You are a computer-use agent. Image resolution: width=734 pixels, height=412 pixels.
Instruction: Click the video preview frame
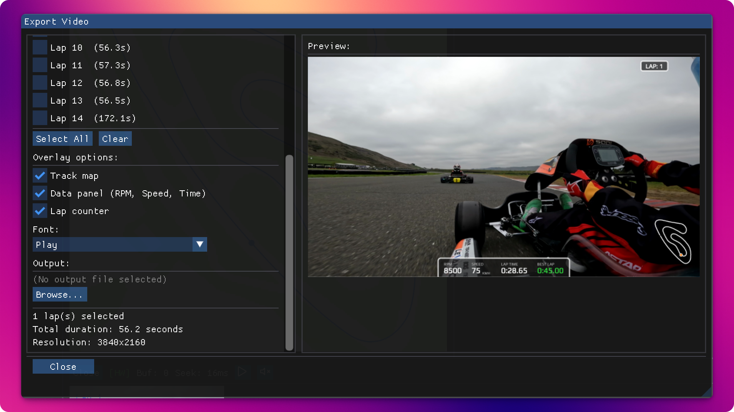click(x=503, y=167)
